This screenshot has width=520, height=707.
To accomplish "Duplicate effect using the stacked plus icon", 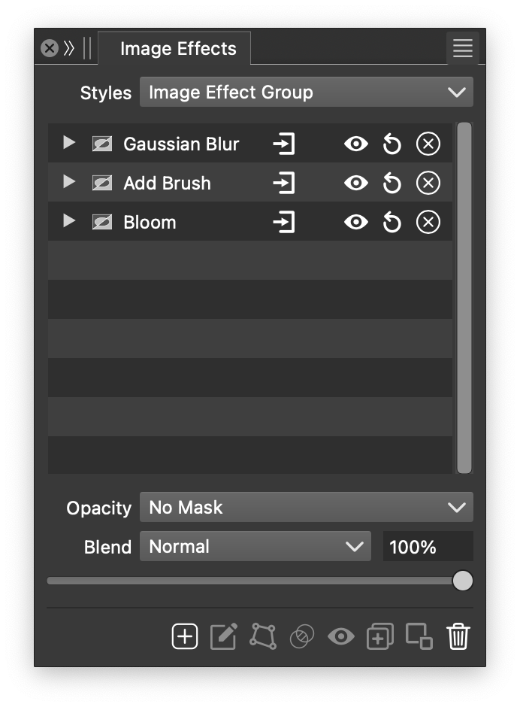I will pos(379,636).
